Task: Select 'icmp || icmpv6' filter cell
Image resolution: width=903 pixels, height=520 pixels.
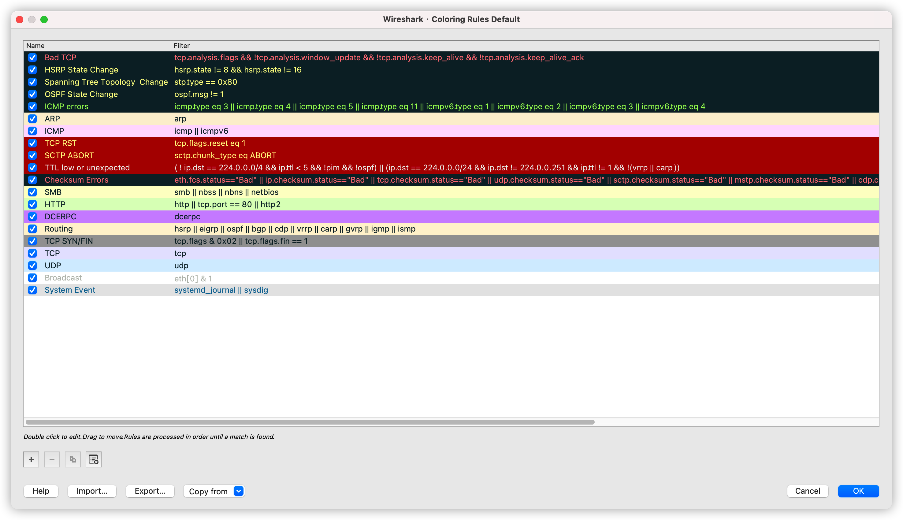Action: click(201, 131)
